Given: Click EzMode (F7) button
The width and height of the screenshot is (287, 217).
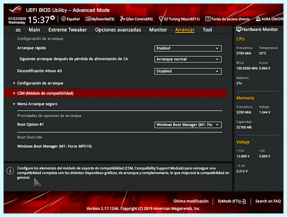Looking at the screenshot, I should (232, 201).
